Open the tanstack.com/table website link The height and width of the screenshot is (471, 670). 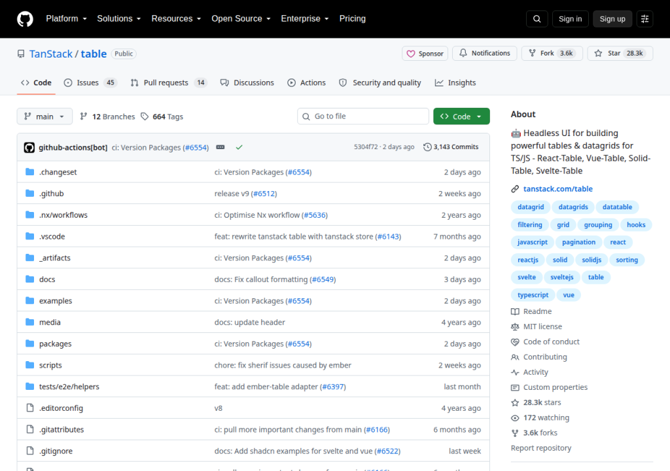tap(557, 189)
